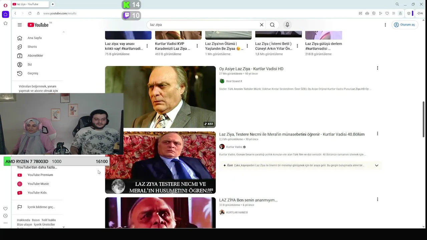Open Opera Easy Setup sliders icon
The image size is (427, 240).
tap(394, 13)
